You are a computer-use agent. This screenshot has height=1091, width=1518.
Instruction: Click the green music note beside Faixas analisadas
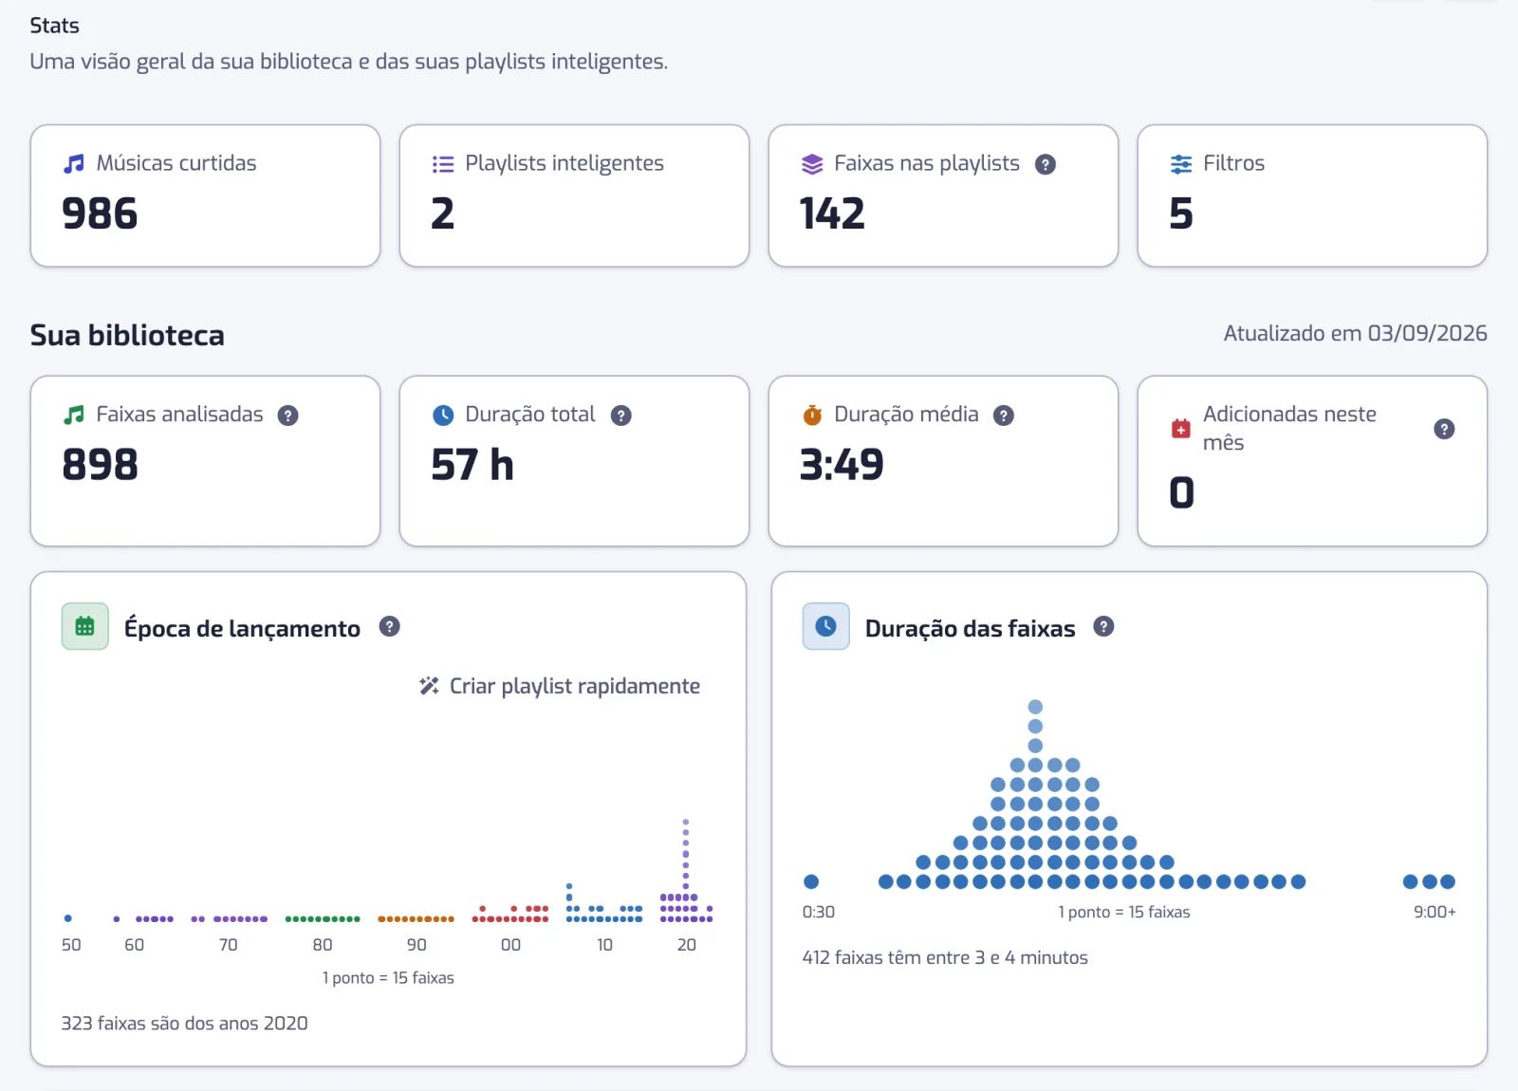[x=73, y=416]
